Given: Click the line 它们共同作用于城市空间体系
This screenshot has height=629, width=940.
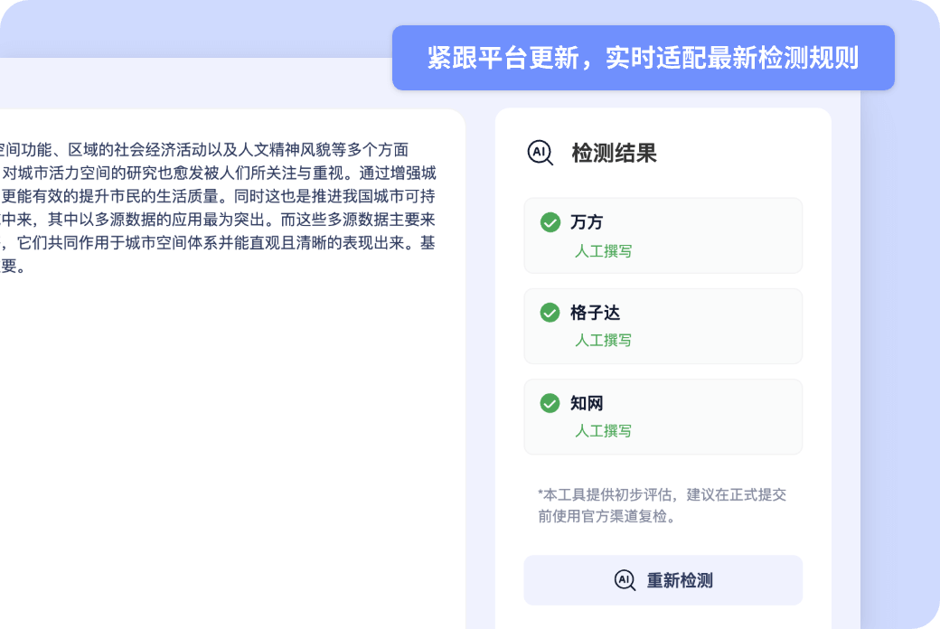Looking at the screenshot, I should tap(218, 243).
